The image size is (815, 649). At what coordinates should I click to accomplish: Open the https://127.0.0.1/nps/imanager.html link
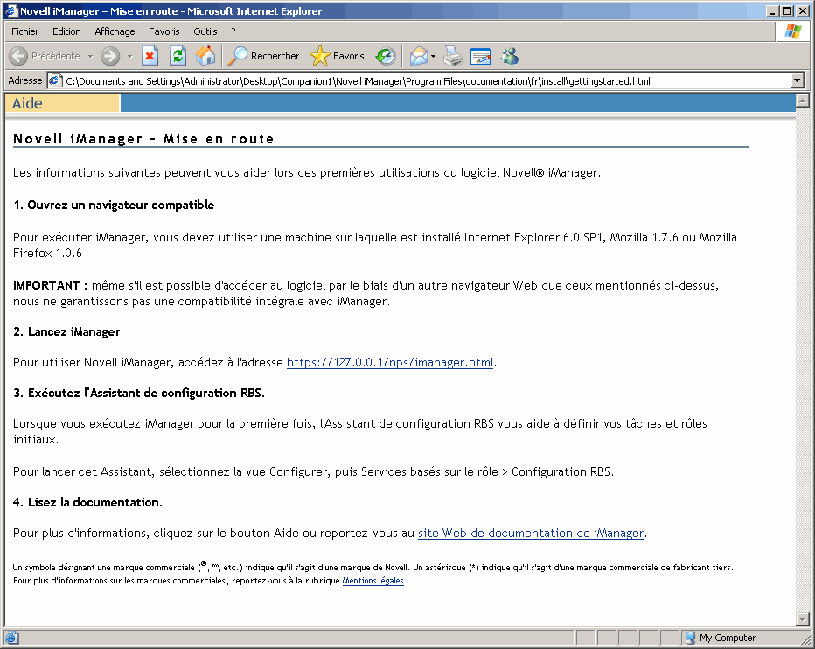tap(389, 362)
